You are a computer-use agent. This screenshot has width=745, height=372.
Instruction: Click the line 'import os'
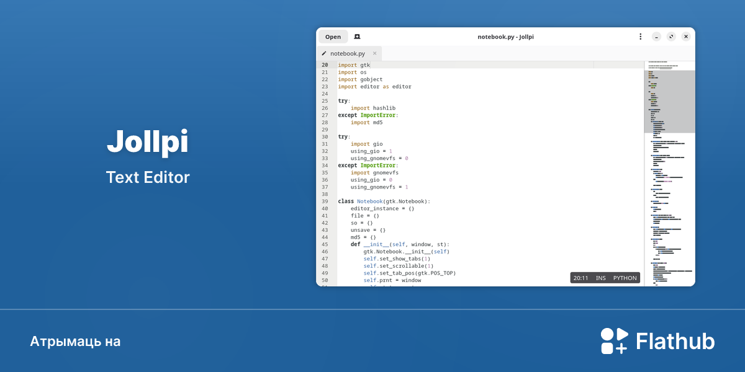pos(352,73)
